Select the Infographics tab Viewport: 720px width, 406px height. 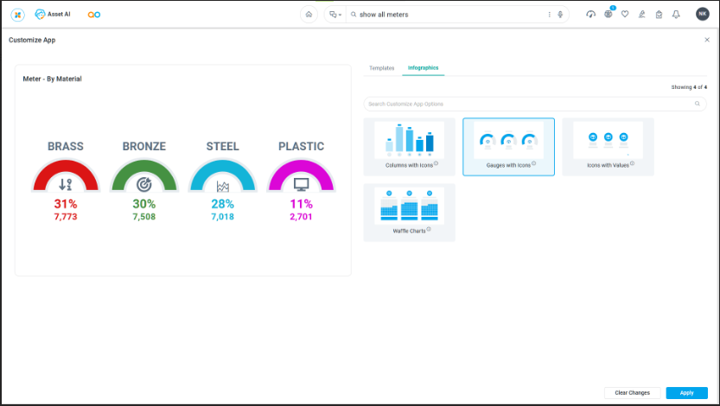424,67
